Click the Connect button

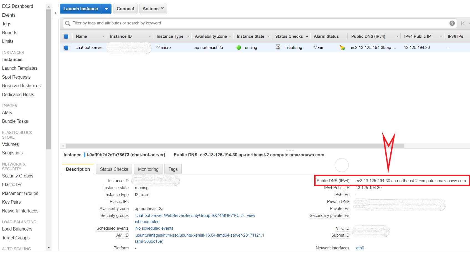[125, 9]
